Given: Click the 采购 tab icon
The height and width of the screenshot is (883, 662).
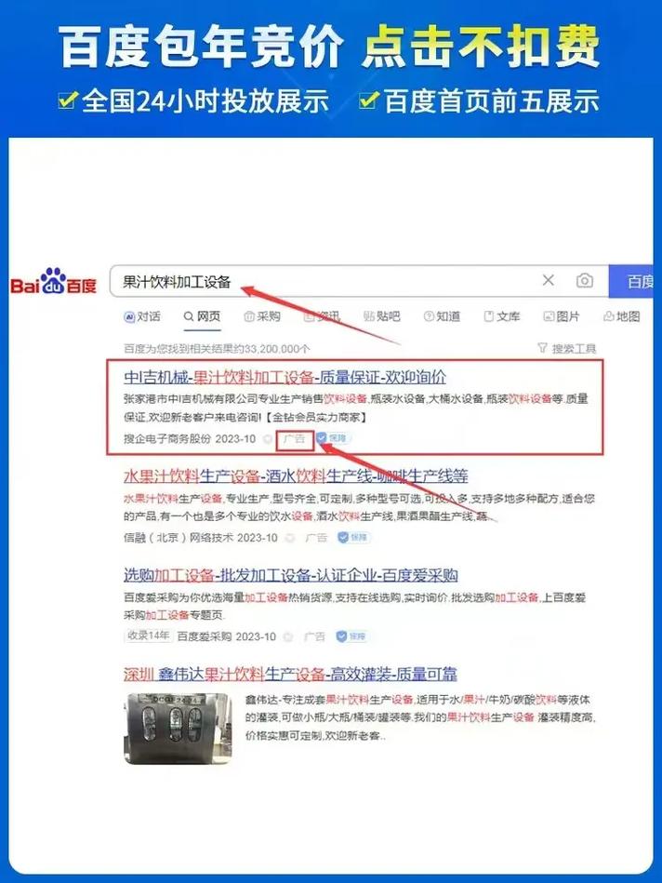Looking at the screenshot, I should coord(249,316).
